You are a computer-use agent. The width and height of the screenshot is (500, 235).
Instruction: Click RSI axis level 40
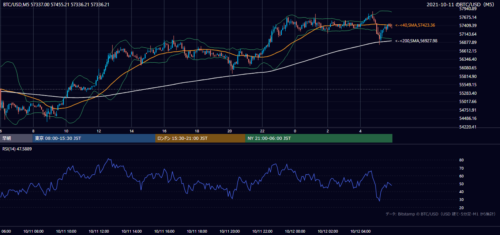(461, 192)
